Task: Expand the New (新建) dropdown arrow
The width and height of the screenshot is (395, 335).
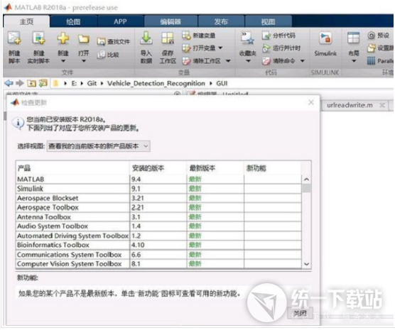Action: (x=63, y=61)
